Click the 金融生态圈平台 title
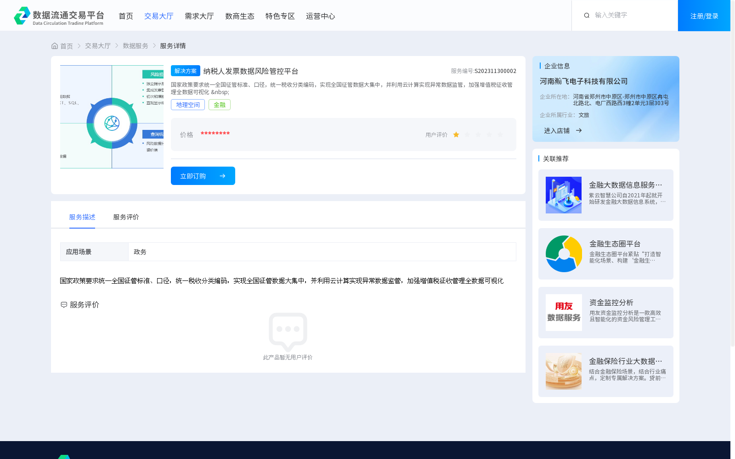The height and width of the screenshot is (459, 735). 615,244
